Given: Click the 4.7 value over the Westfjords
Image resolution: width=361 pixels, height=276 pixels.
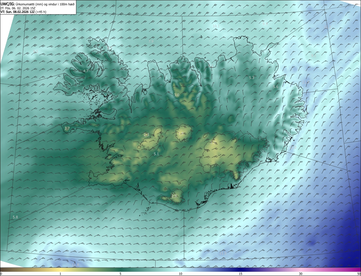Looking at the screenshot, I should 86,71.
